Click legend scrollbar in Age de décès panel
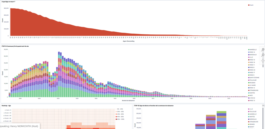 tap(263, 118)
